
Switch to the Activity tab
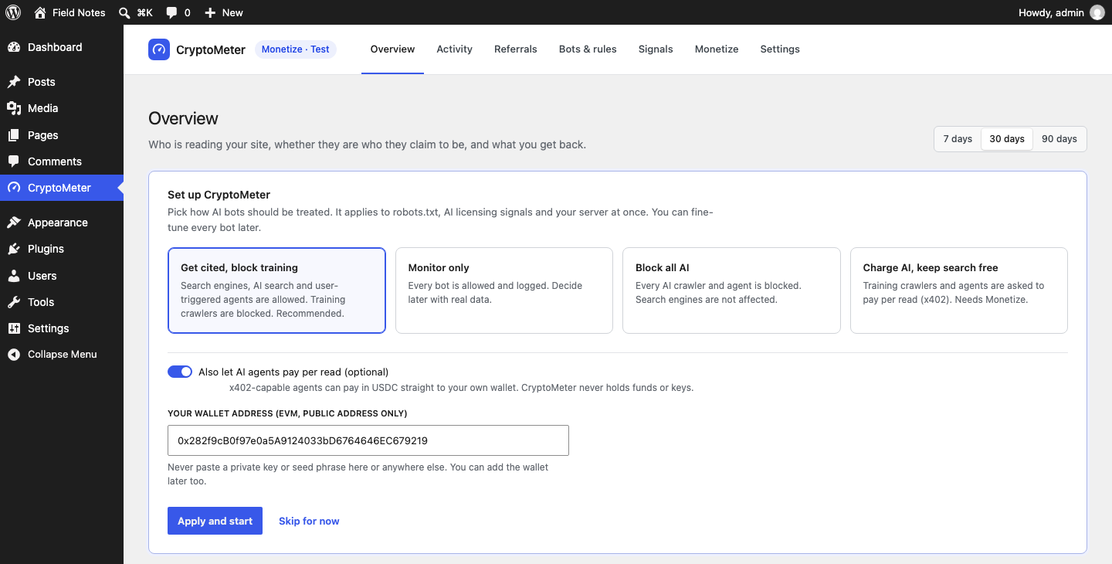coord(454,49)
